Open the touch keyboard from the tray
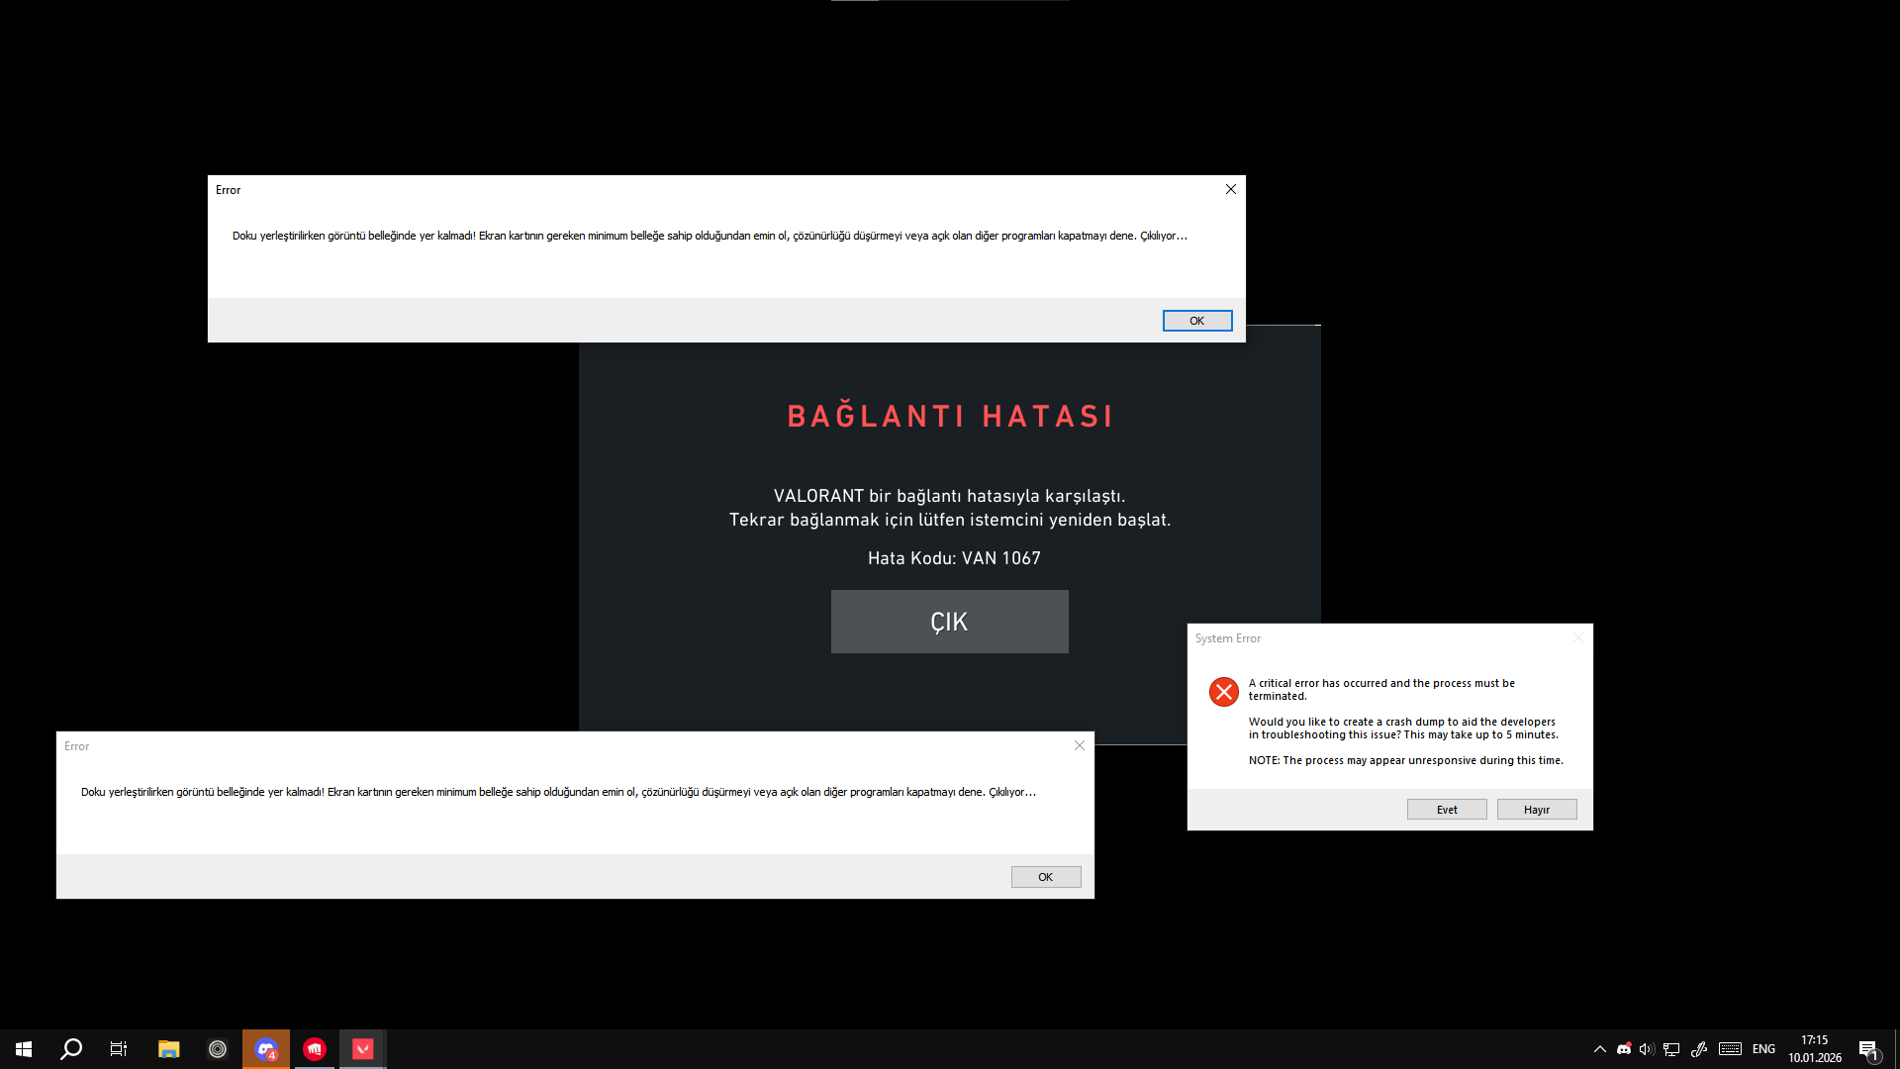The width and height of the screenshot is (1900, 1069). pyautogui.click(x=1730, y=1049)
